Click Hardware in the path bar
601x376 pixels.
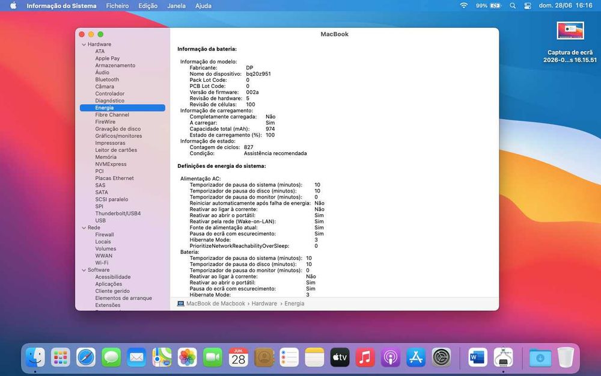pos(264,303)
